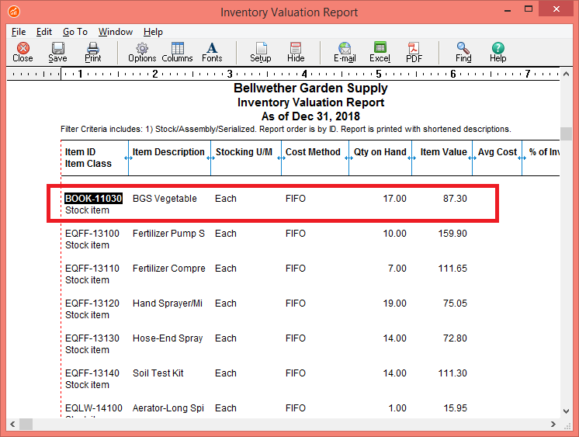Screen dimensions: 579x437
Task: Click Hose-End Spray description
Action: [x=168, y=338]
